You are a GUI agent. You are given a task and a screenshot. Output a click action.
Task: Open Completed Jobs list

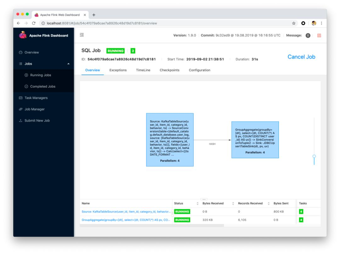coord(43,87)
